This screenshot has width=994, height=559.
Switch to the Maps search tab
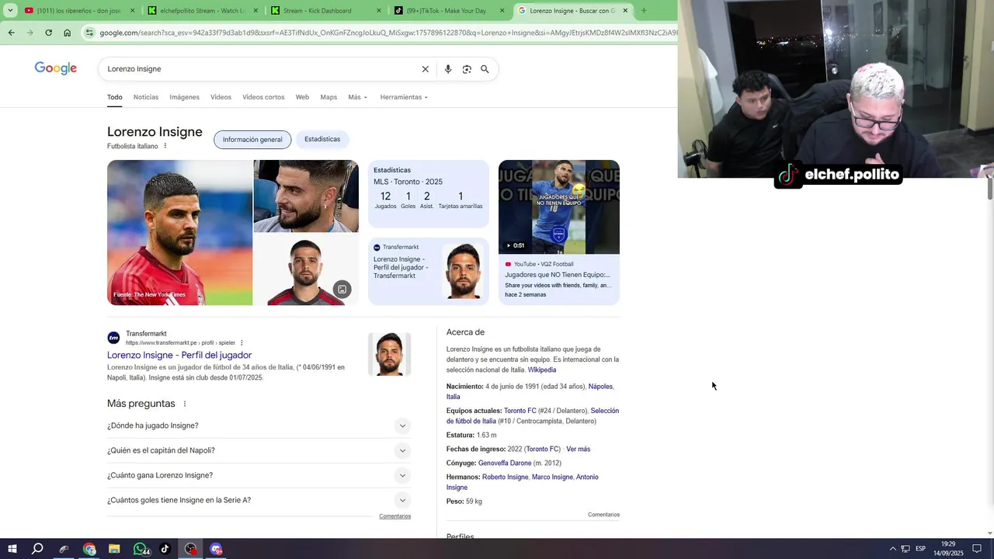328,97
